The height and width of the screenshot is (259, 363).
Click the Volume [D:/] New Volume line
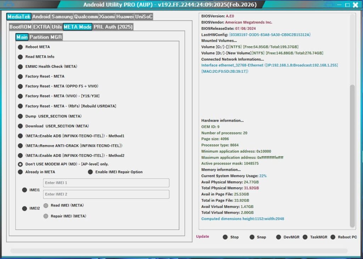[262, 53]
